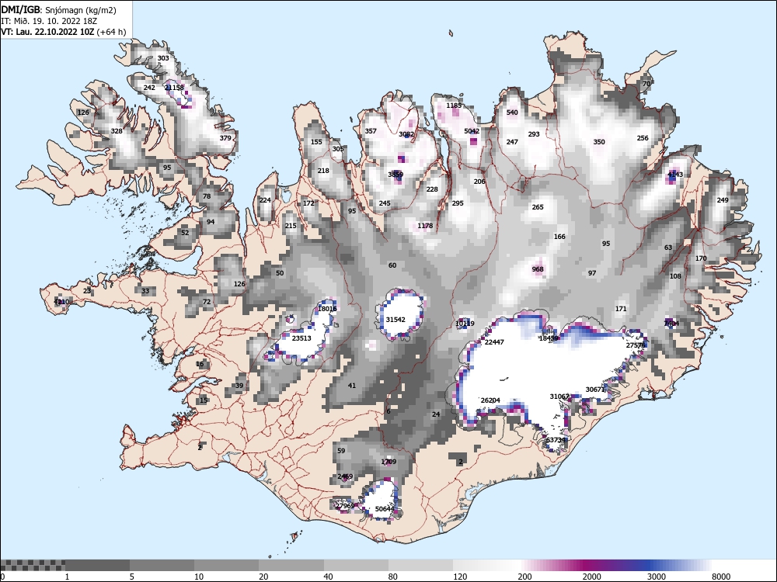This screenshot has height=582, width=777.
Task: Click the snow value '50644' on the southern glacier
Action: coord(385,509)
